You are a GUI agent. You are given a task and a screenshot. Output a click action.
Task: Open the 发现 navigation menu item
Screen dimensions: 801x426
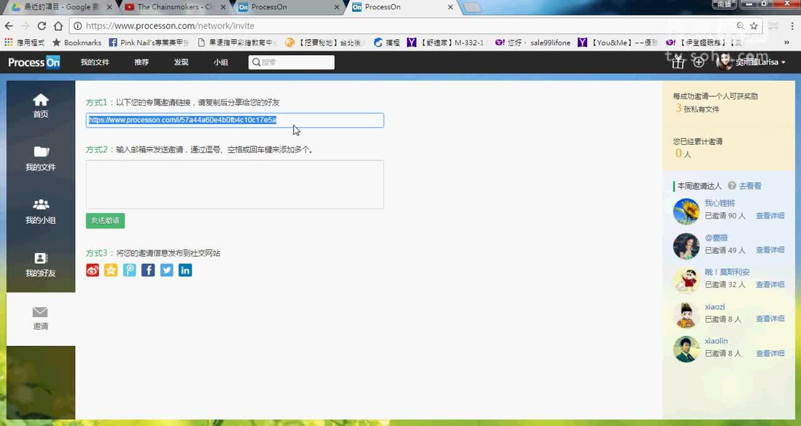click(181, 62)
